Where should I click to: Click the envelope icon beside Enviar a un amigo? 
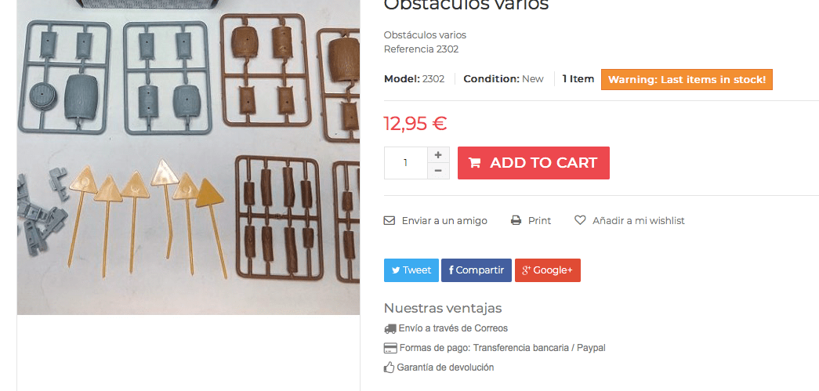tap(390, 220)
